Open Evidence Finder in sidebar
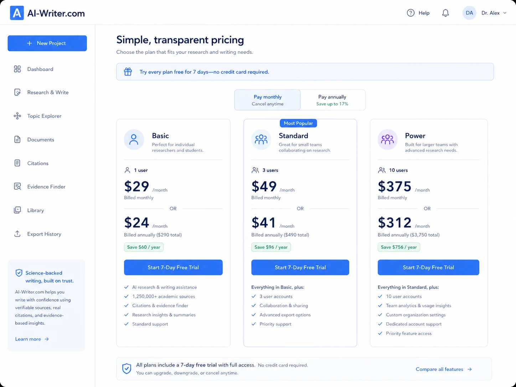The image size is (516, 387). click(x=47, y=186)
